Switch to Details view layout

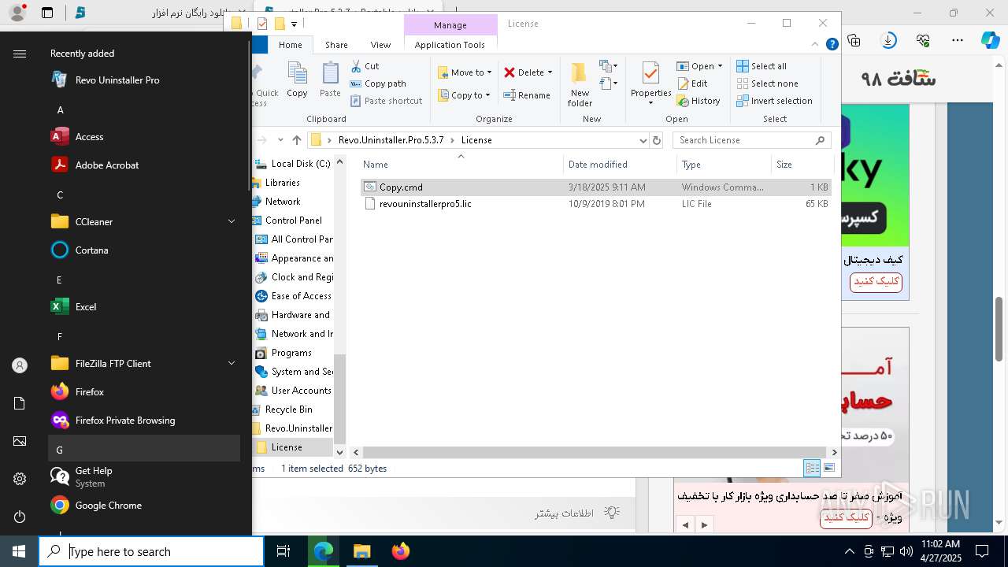[812, 468]
